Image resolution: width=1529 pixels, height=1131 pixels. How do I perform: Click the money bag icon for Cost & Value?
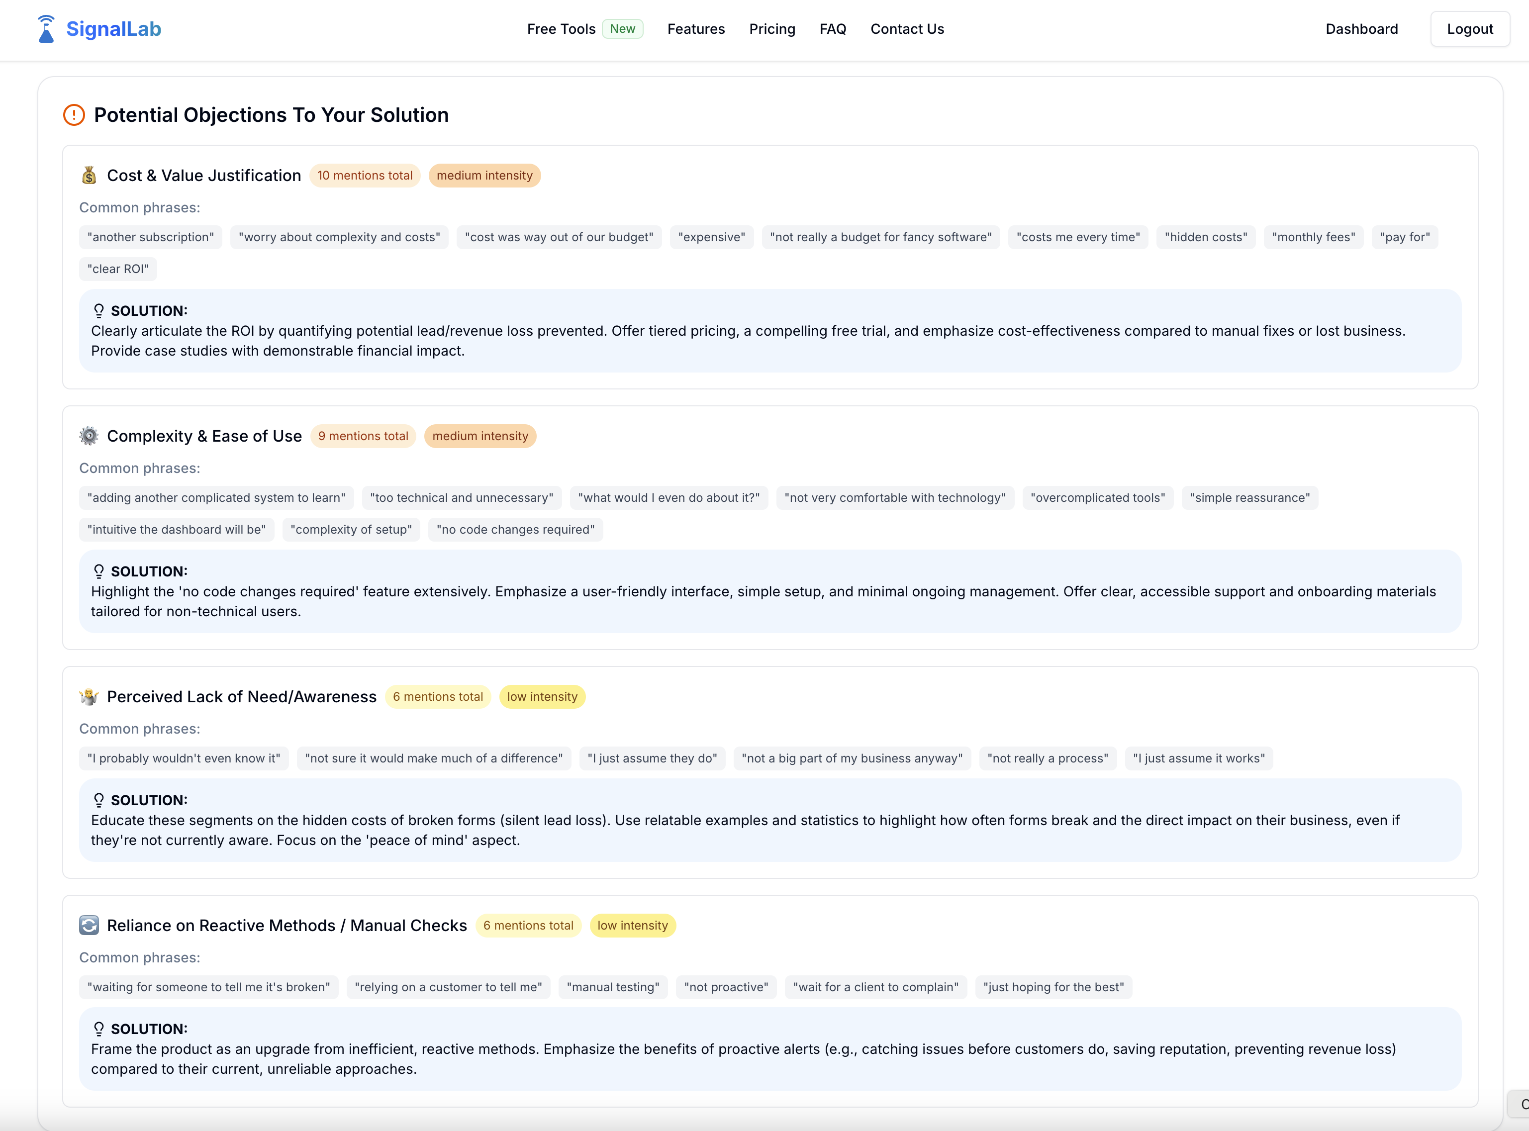click(x=89, y=175)
